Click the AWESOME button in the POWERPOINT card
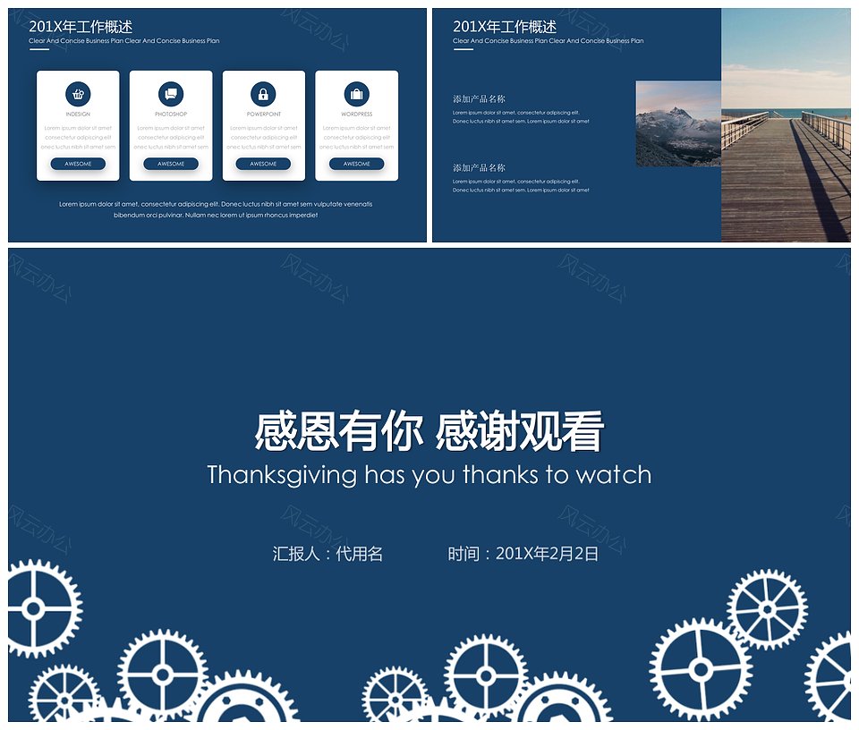Screen dimensions: 859x730 point(263,164)
